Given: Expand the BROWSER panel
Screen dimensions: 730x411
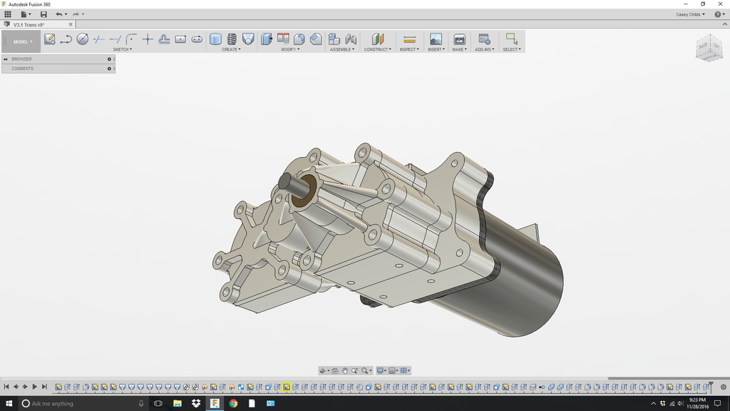Looking at the screenshot, I should (58, 59).
